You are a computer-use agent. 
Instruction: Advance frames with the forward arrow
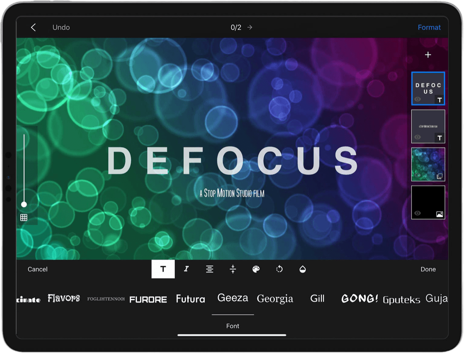(249, 27)
